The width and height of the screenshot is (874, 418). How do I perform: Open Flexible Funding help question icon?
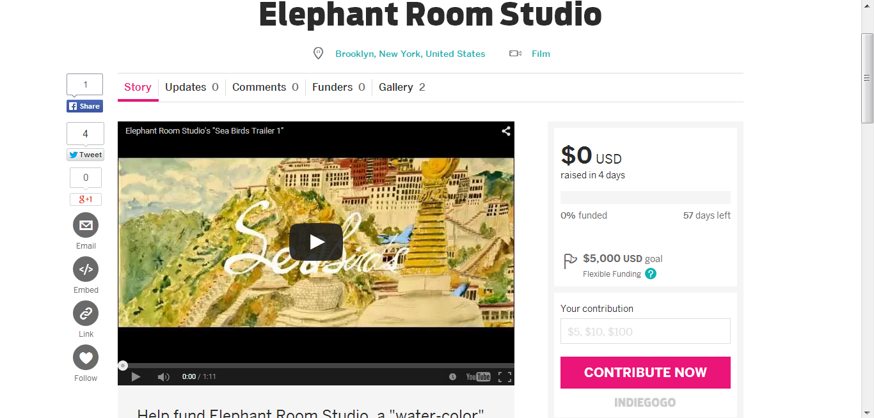click(x=651, y=274)
